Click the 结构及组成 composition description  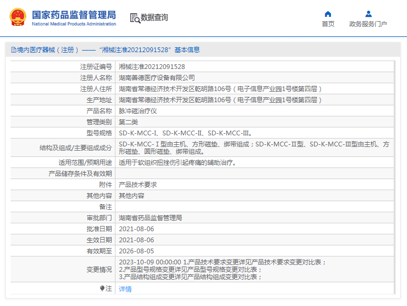[x=254, y=147]
